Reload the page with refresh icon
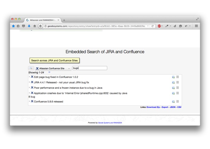The height and width of the screenshot is (149, 210). point(153,26)
